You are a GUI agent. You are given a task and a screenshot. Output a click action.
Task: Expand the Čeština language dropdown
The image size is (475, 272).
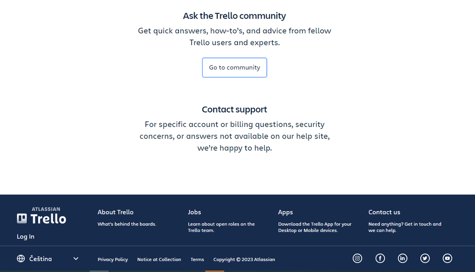pos(48,259)
